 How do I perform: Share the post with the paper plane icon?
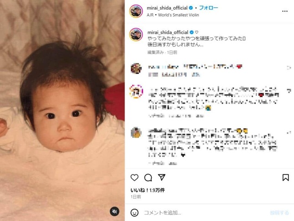click(x=161, y=177)
